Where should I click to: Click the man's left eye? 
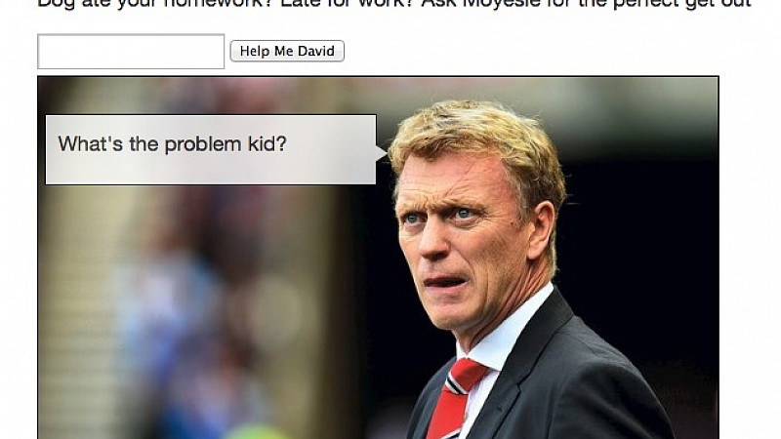(463, 214)
